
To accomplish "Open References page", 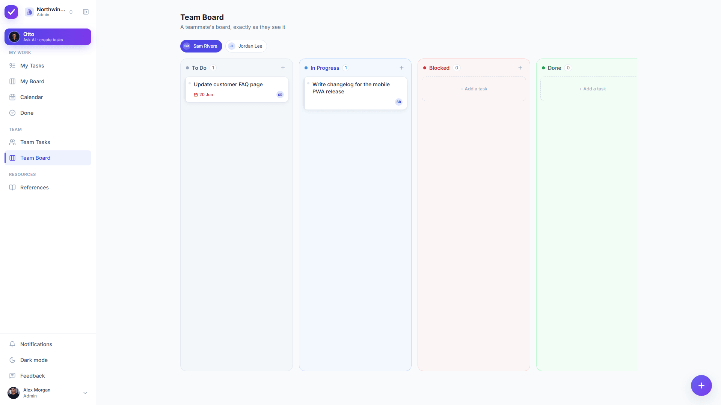I will (x=48, y=187).
